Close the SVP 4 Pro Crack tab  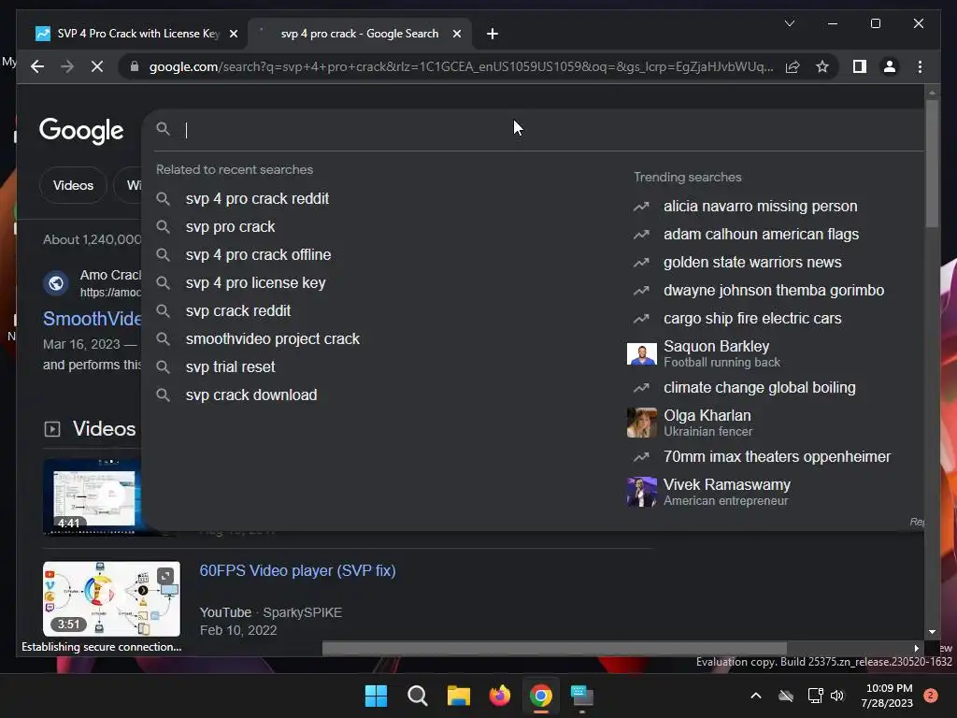tap(233, 34)
